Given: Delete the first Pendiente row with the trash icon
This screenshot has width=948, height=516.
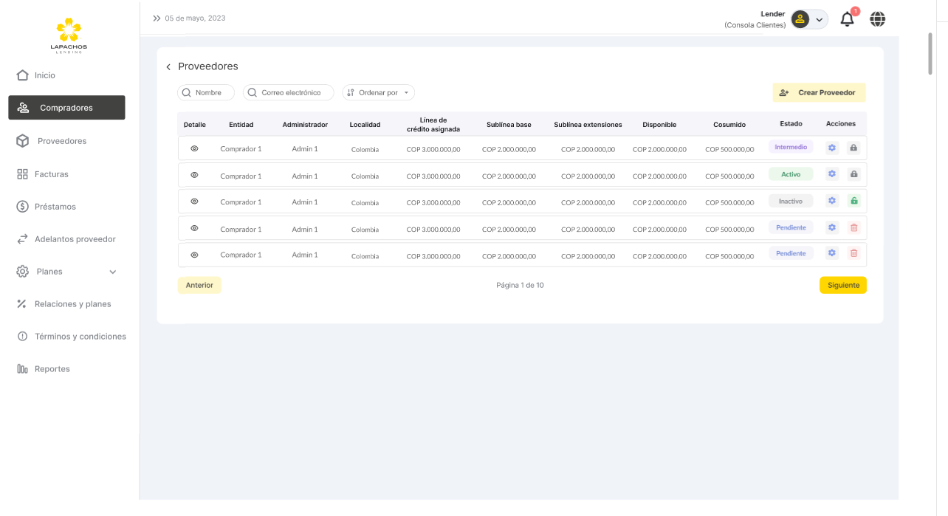Looking at the screenshot, I should [854, 227].
